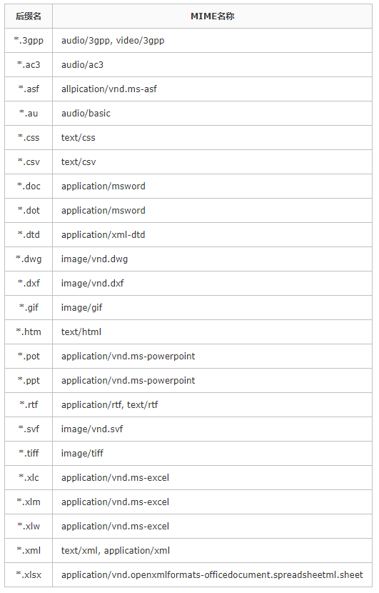
Task: Click the text/html MIME value
Action: pyautogui.click(x=81, y=332)
